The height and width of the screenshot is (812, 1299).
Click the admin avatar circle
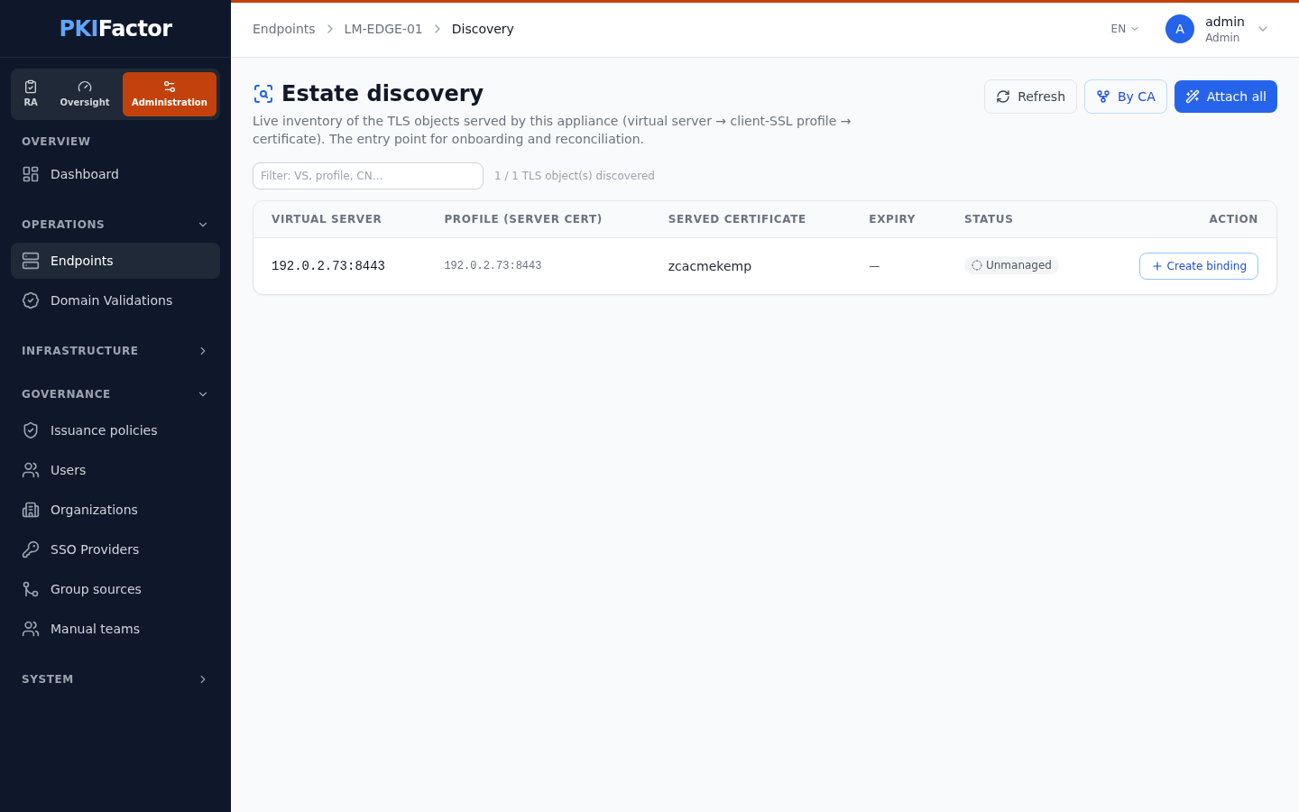click(1180, 29)
